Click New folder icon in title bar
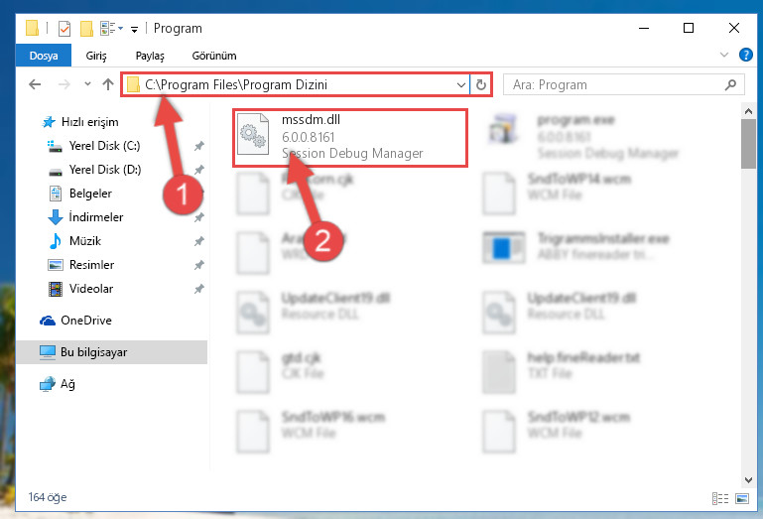Viewport: 763px width, 519px height. (86, 29)
